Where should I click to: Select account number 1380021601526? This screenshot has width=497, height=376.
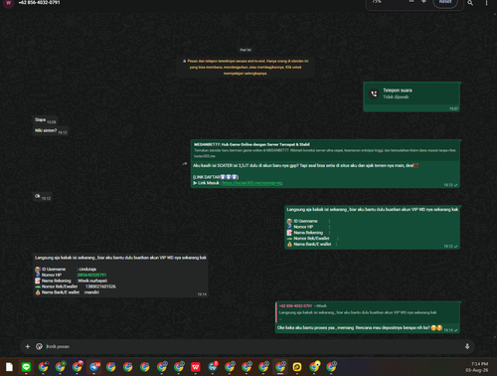[x=100, y=286]
